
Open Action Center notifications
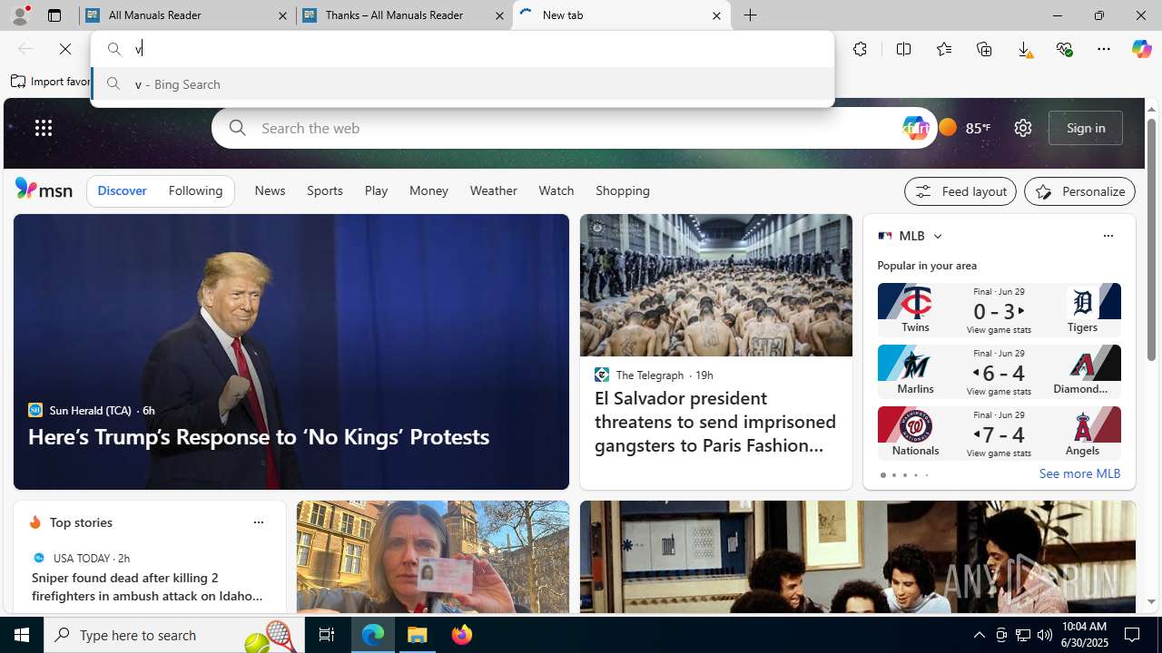[x=1133, y=635]
